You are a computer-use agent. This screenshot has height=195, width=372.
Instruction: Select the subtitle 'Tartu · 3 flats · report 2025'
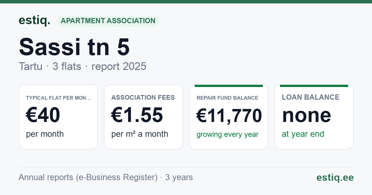(82, 66)
